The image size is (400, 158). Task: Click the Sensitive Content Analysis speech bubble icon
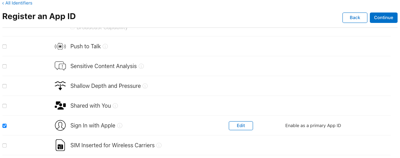(60, 66)
